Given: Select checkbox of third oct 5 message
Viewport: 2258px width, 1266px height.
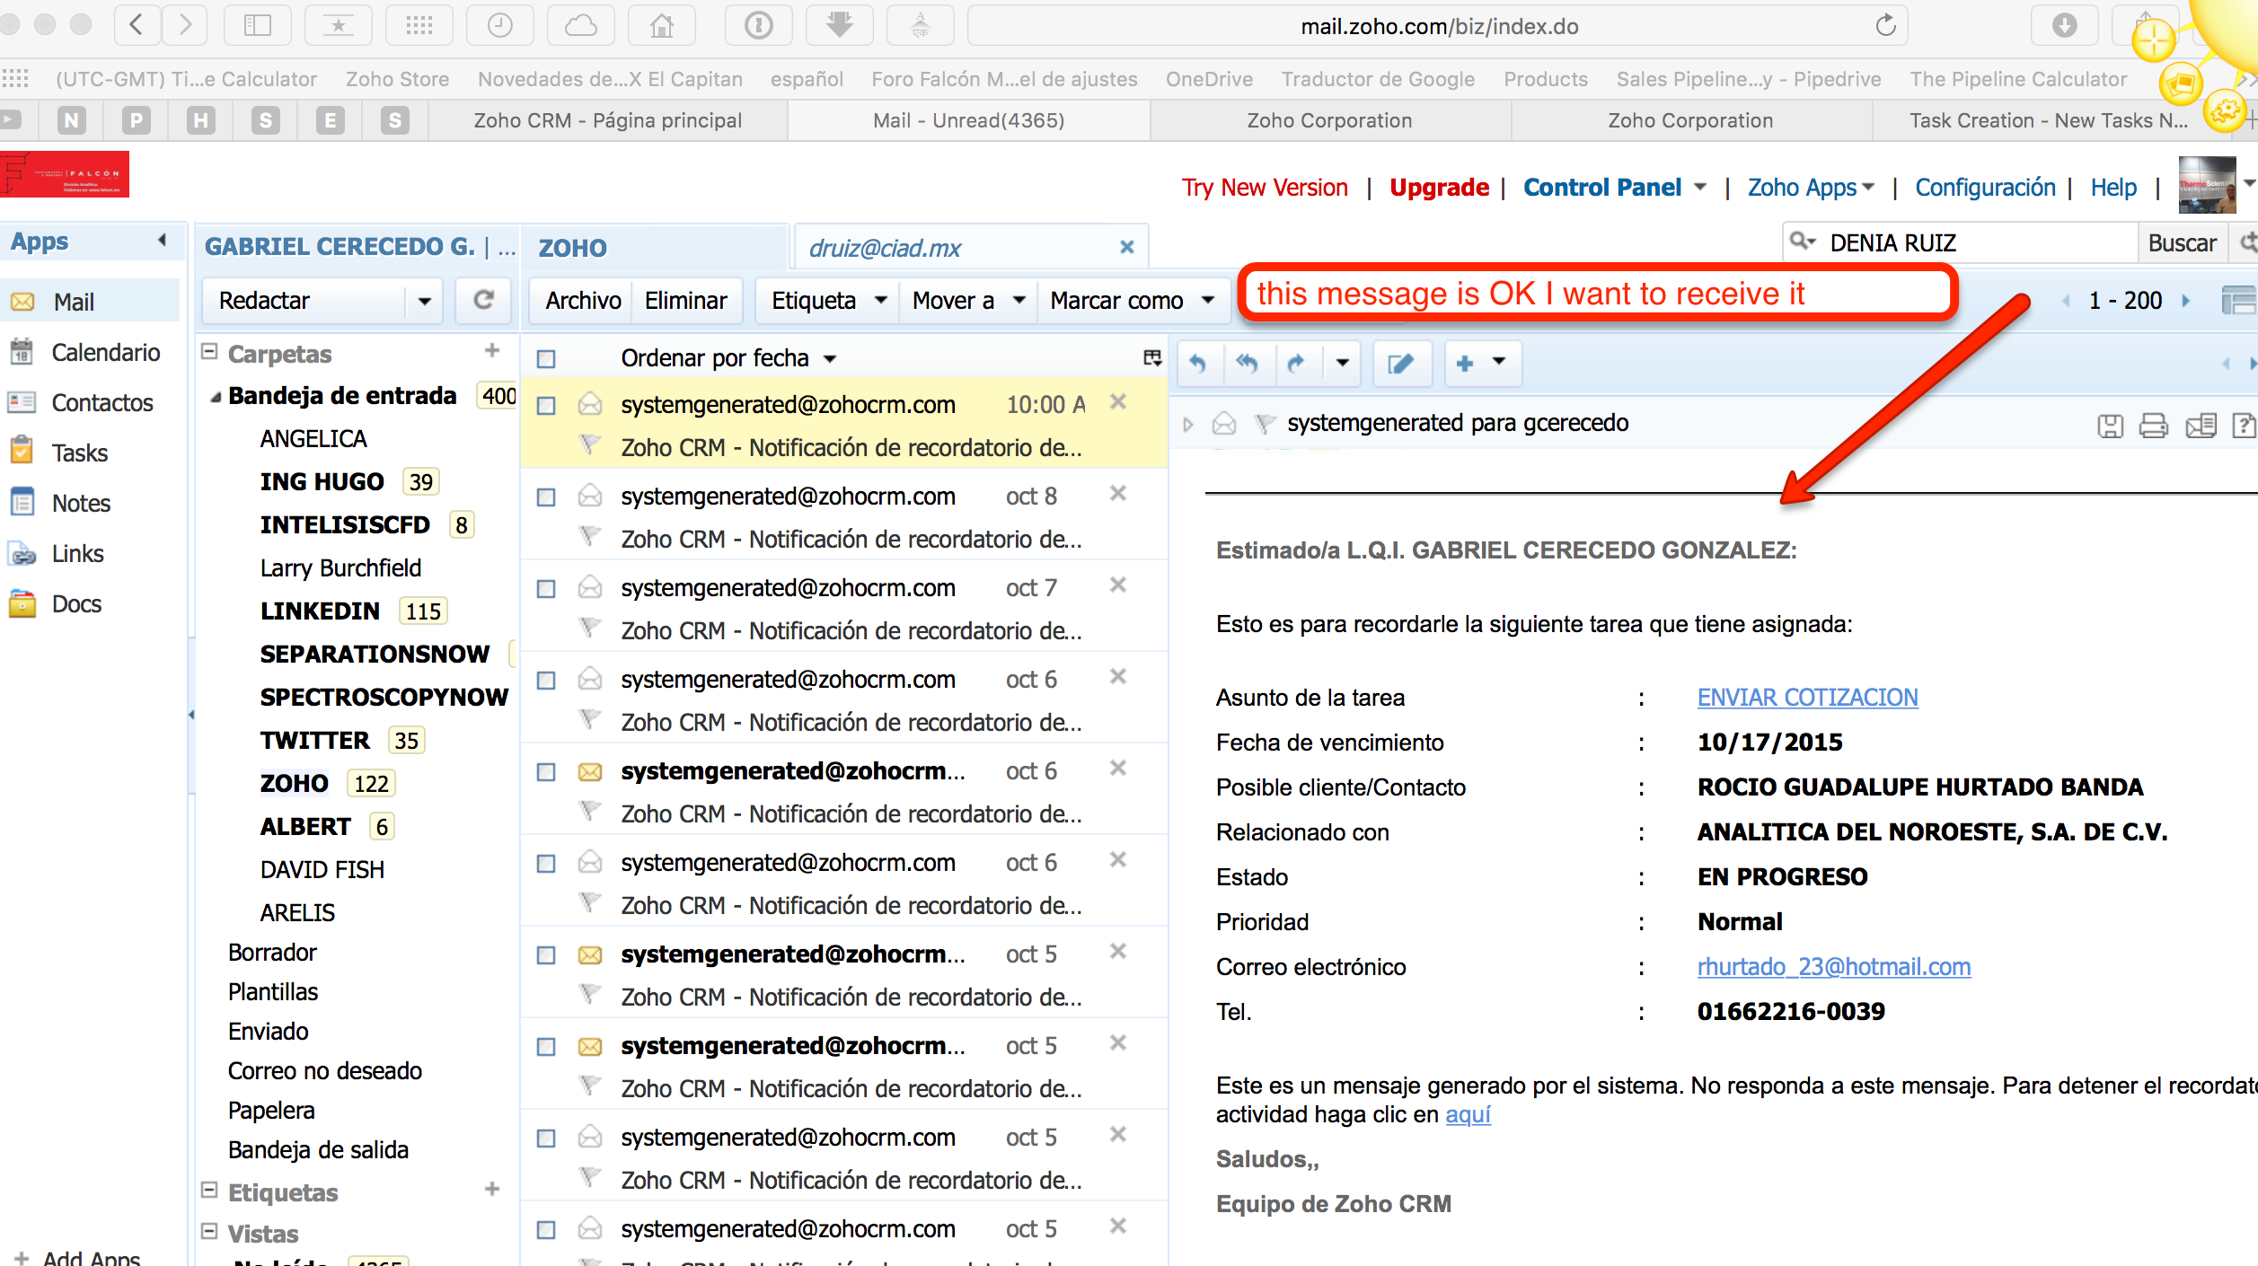Looking at the screenshot, I should (x=546, y=1139).
